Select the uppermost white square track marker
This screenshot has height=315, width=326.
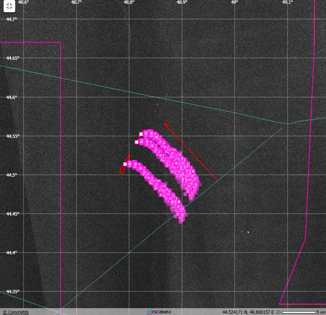click(141, 134)
